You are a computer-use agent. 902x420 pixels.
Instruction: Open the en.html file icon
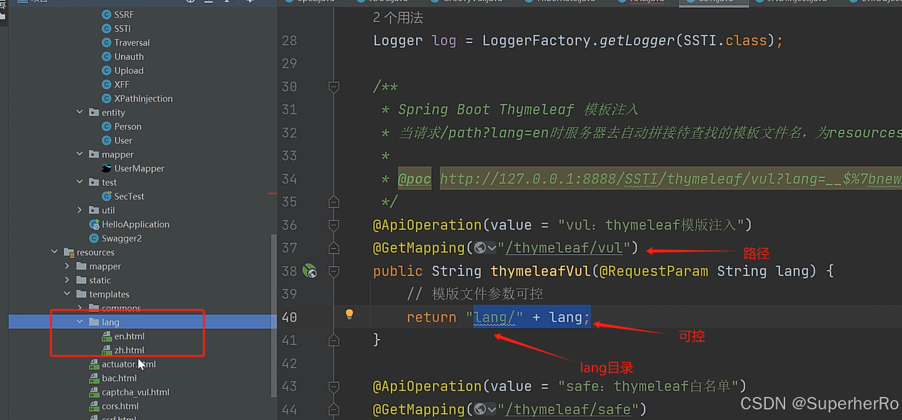[107, 336]
